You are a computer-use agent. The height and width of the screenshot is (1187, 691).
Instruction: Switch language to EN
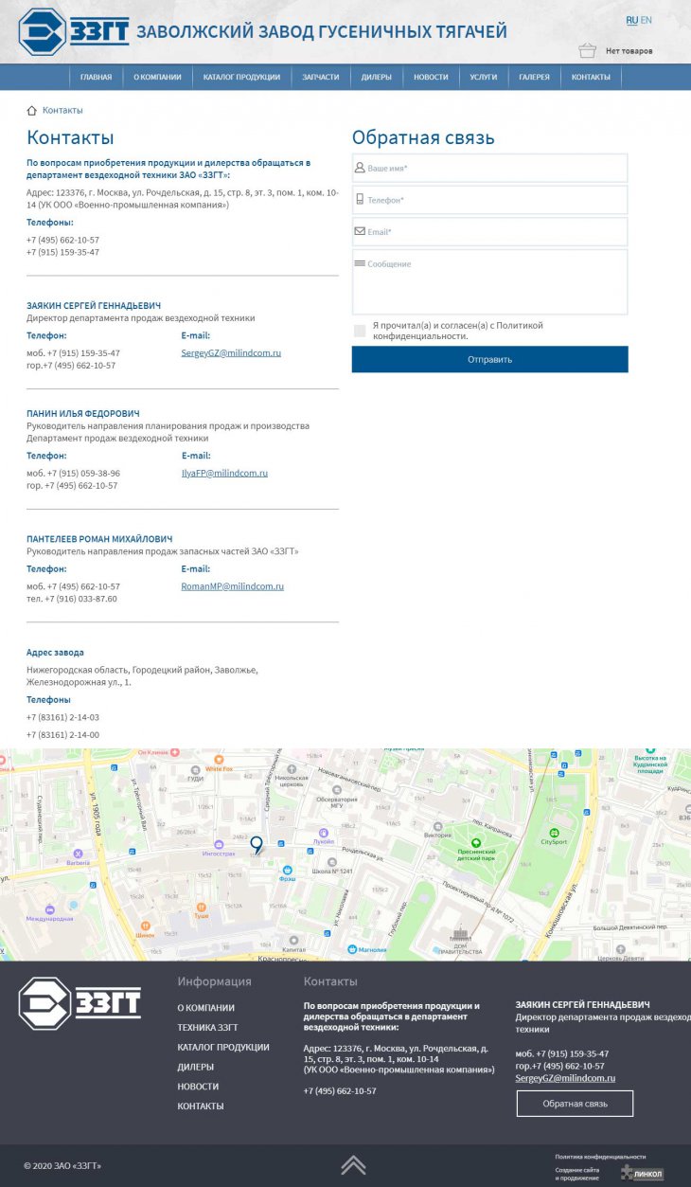(646, 20)
